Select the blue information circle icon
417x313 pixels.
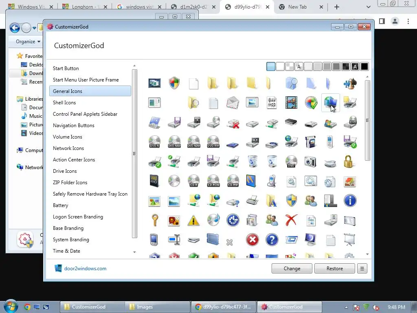(350, 201)
